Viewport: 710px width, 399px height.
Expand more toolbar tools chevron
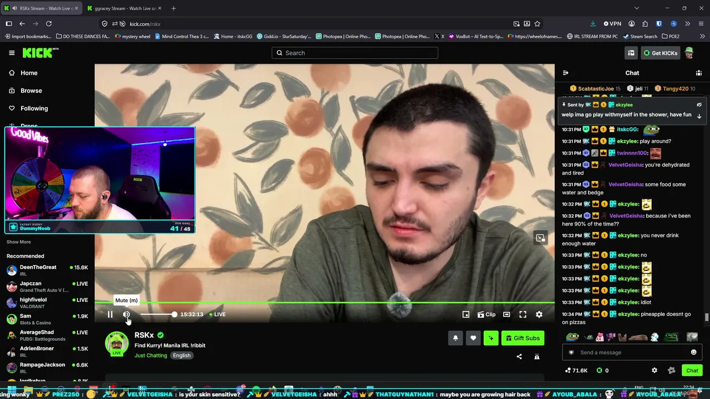point(688,24)
